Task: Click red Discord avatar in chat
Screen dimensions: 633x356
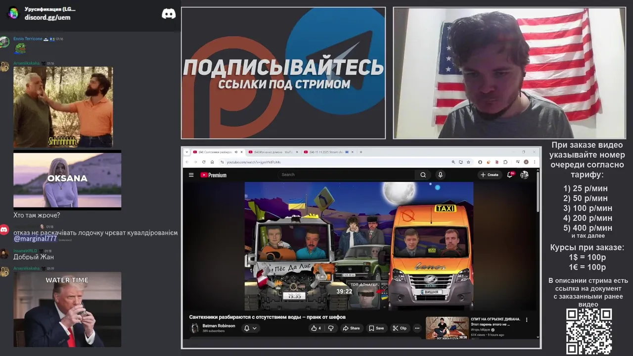Action: click(4, 229)
